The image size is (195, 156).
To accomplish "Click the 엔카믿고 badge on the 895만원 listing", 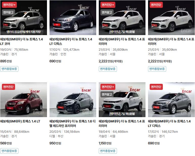I will (x=8, y=12).
